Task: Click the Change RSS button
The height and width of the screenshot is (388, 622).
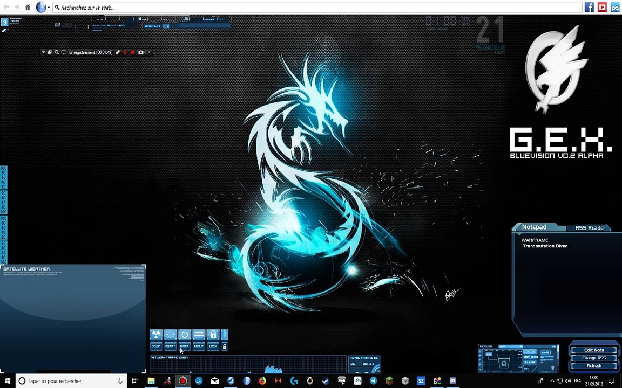Action: point(594,358)
